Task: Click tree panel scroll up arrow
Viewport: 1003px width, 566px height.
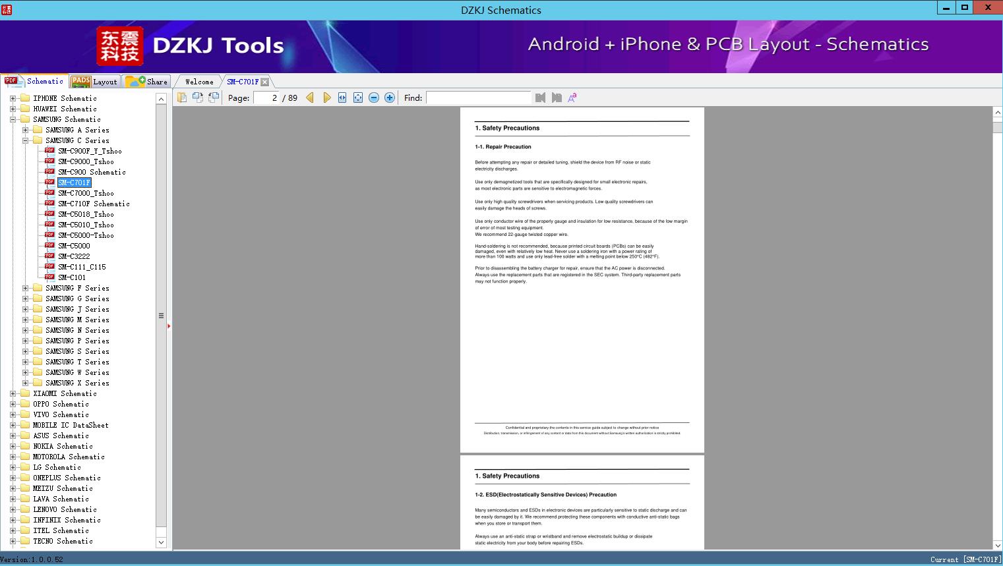Action: point(161,99)
